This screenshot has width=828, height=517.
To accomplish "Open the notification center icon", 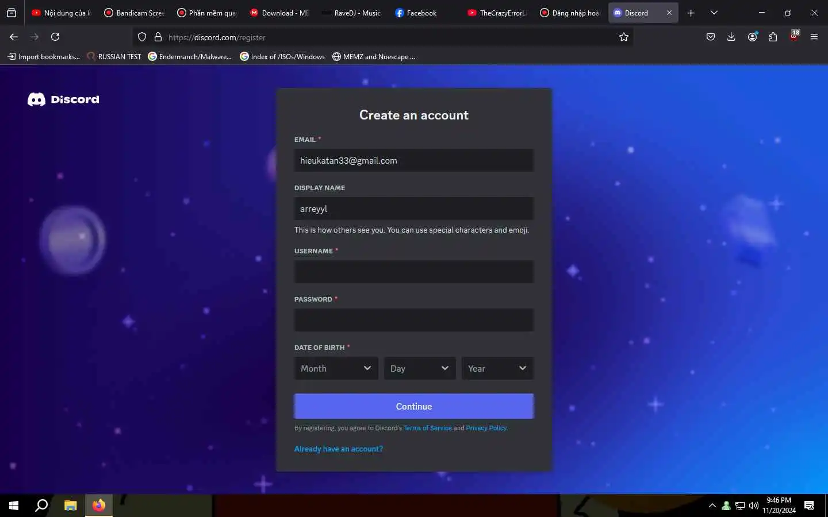I will coord(809,506).
